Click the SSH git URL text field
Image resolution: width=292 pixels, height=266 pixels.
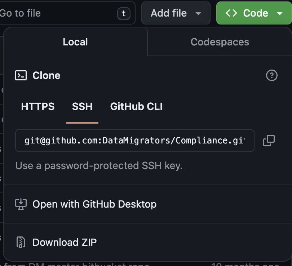(134, 141)
